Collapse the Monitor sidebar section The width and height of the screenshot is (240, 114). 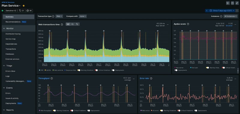[4, 28]
